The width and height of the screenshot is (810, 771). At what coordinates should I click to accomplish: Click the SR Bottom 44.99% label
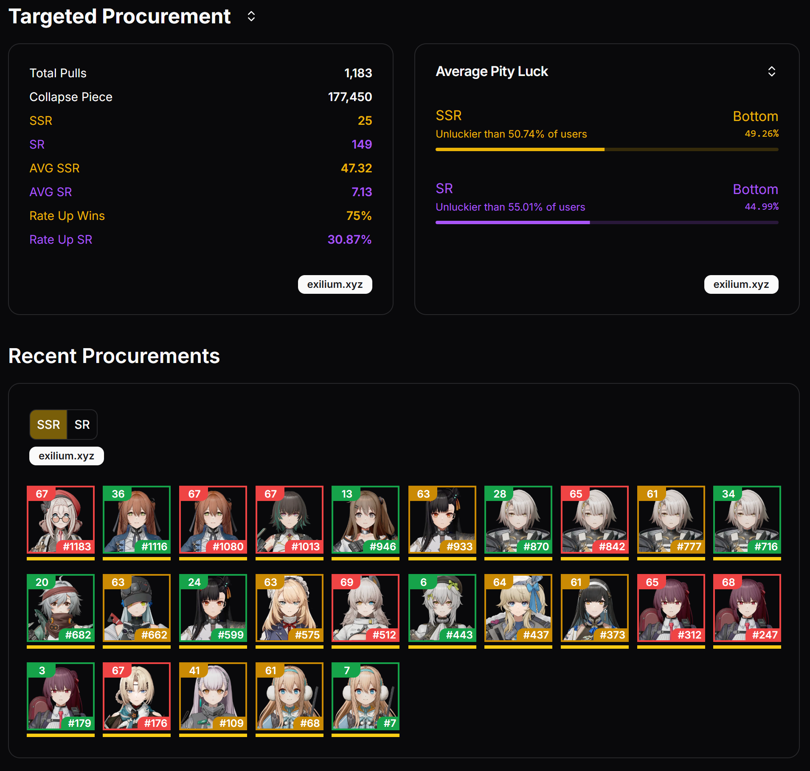[x=756, y=197]
